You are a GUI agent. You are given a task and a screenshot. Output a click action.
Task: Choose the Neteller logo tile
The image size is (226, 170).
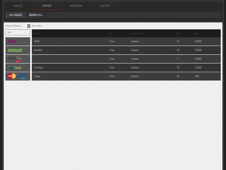coord(18,50)
